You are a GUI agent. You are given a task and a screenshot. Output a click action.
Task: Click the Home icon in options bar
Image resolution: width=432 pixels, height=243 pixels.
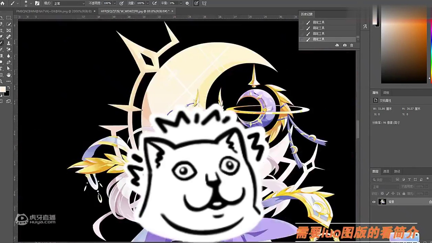[x=2, y=3]
